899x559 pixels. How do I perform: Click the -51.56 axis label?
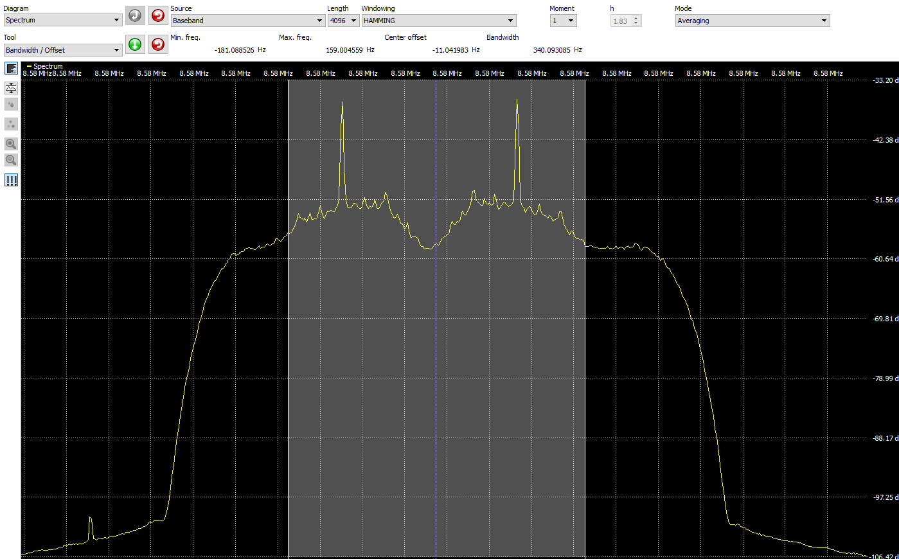[x=886, y=200]
